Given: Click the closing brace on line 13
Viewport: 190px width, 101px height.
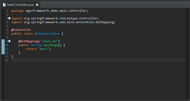Looking at the screenshot, I should [12, 56].
